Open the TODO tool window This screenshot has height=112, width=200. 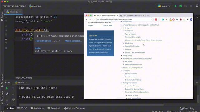(x=22, y=108)
